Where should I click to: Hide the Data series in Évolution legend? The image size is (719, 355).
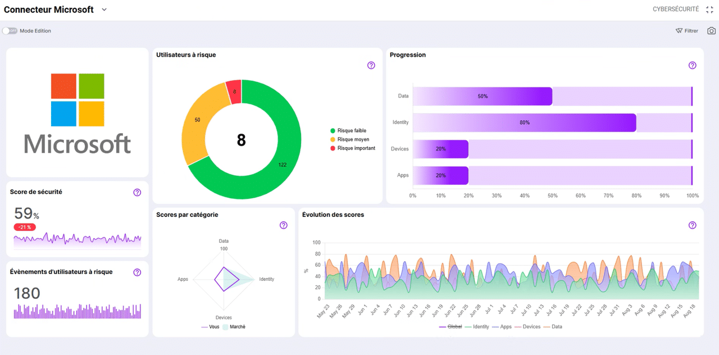coord(552,326)
